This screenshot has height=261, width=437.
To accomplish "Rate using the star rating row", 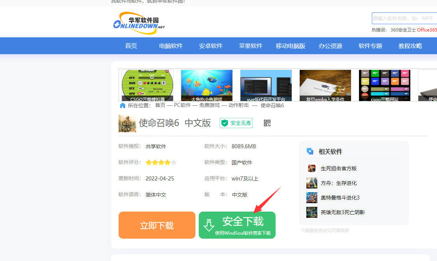I will (161, 163).
